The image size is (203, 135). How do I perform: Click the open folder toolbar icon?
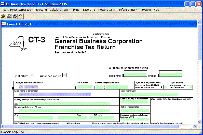click(3, 16)
